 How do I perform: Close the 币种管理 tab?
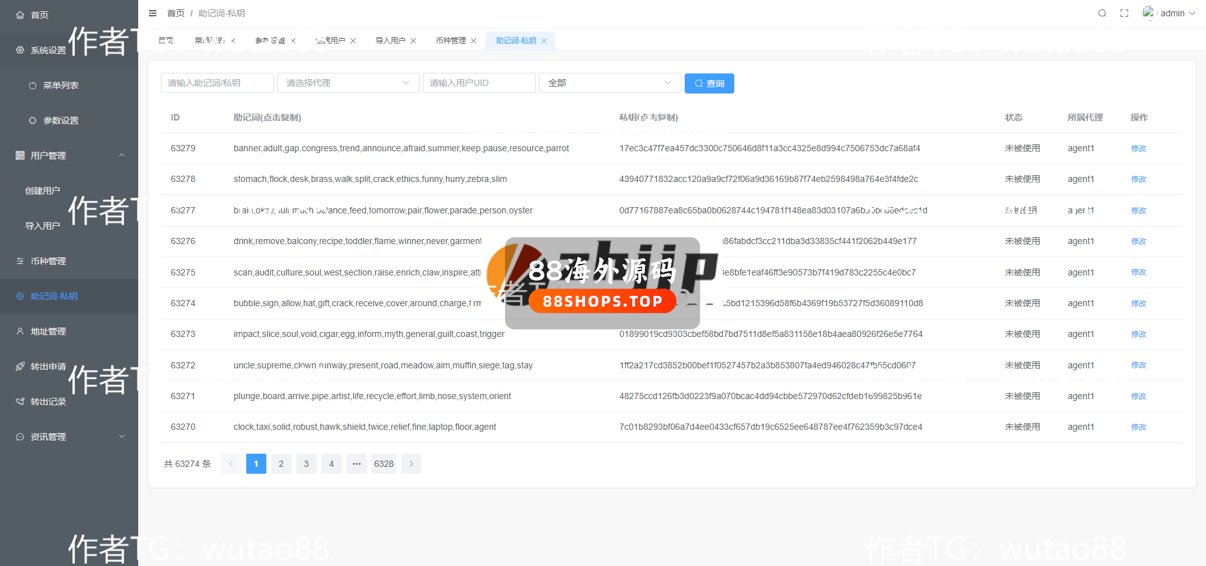tap(474, 41)
